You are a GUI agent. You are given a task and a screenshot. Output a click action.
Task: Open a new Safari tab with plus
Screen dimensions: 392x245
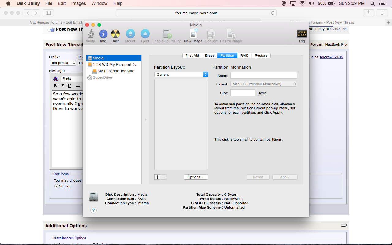tap(388, 22)
